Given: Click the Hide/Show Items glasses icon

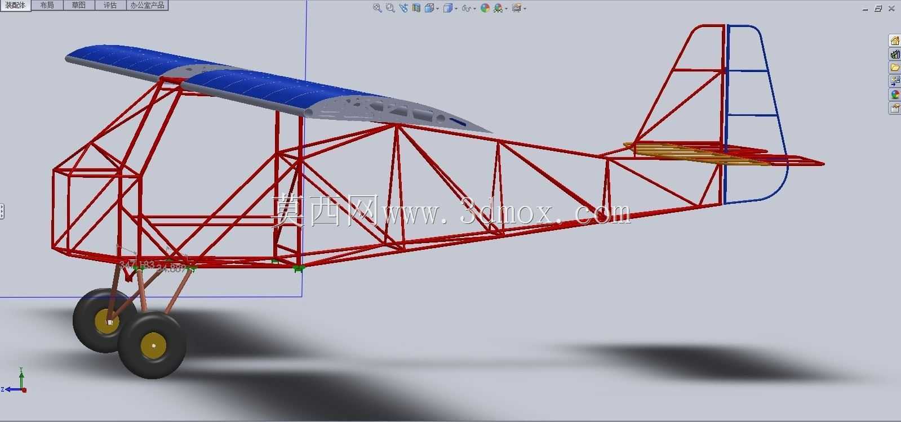Looking at the screenshot, I should pos(466,8).
